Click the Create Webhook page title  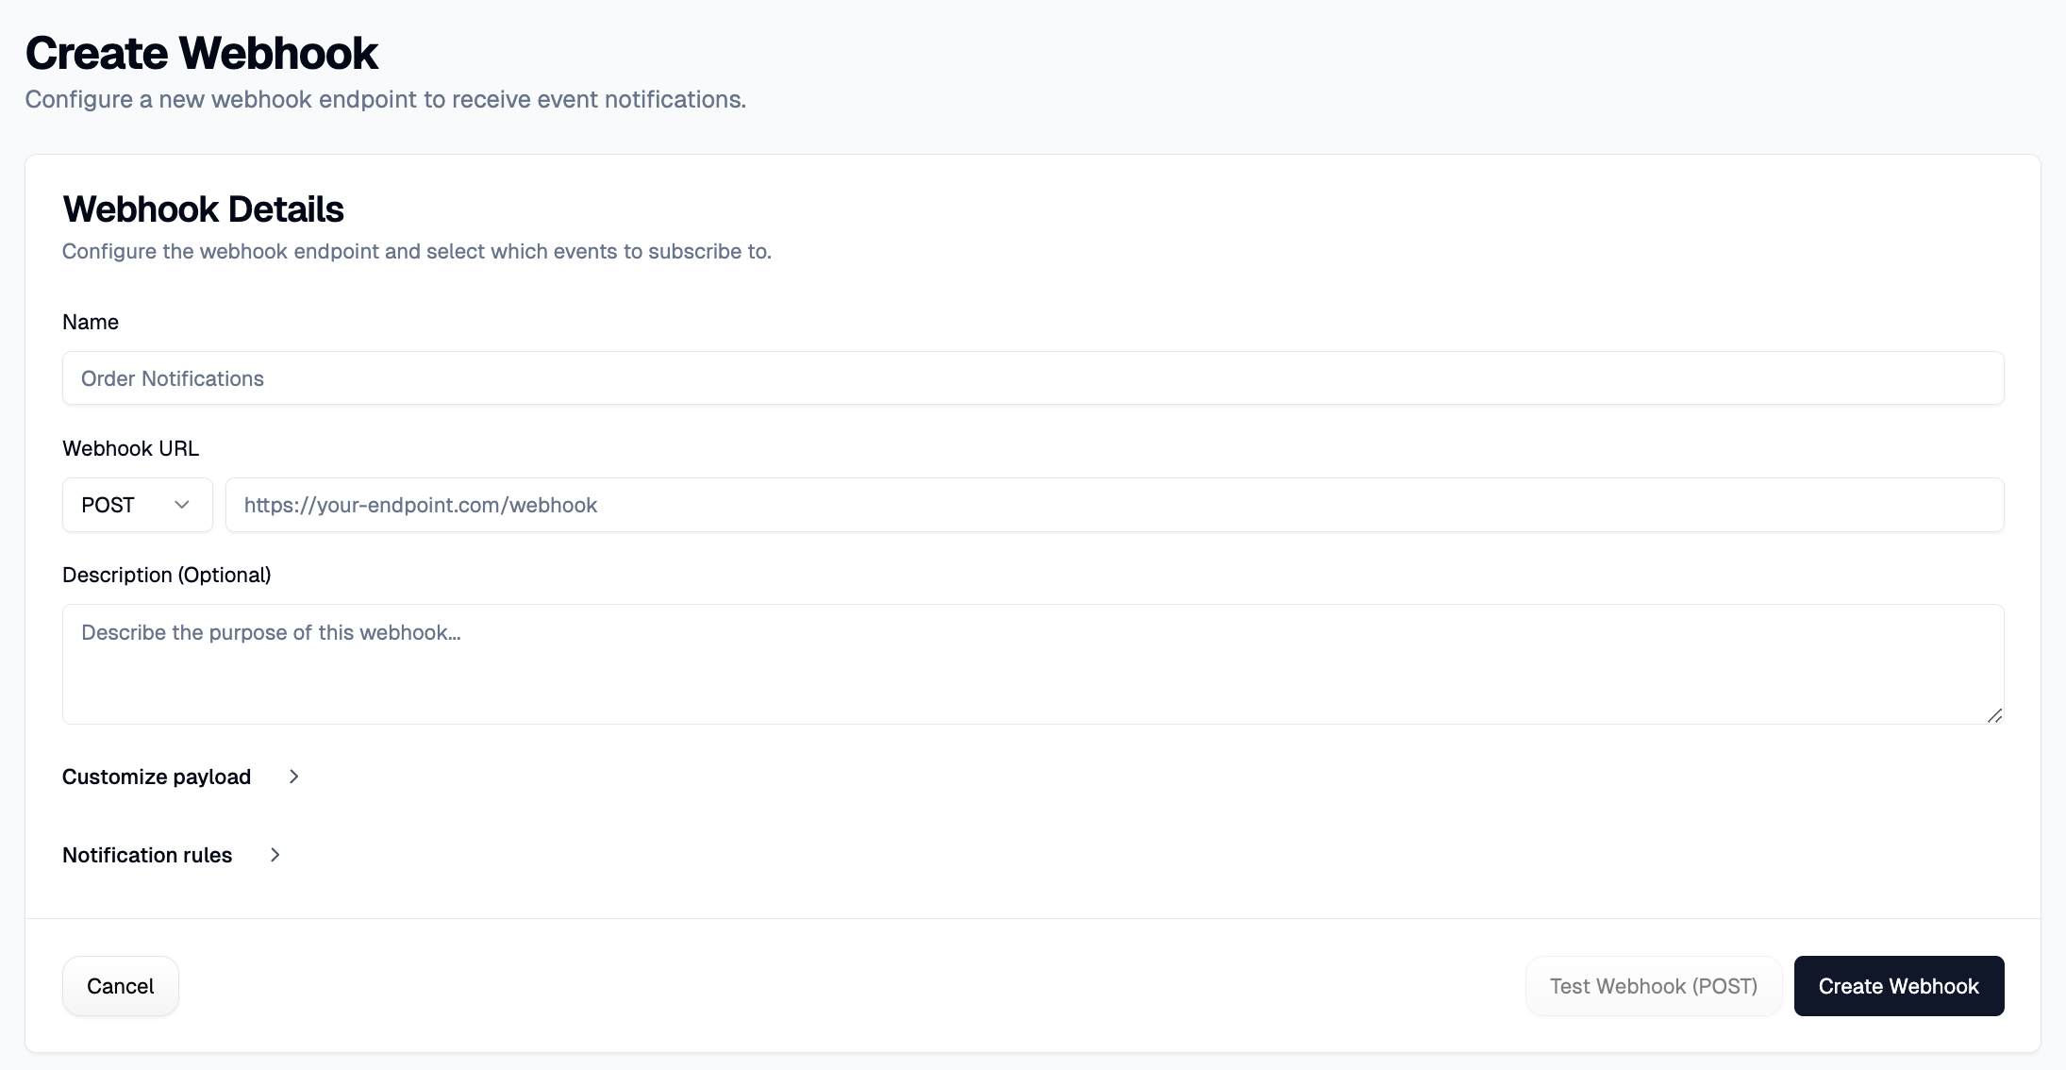201,52
